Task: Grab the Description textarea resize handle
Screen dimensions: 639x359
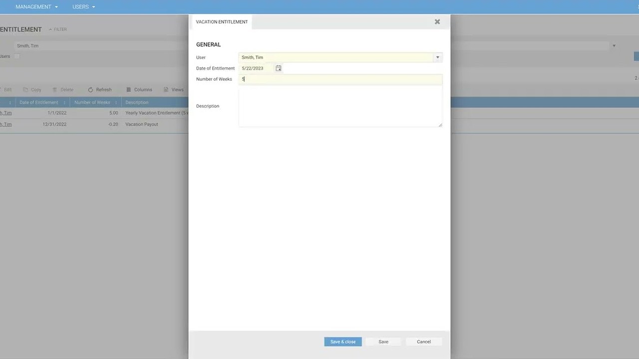Action: point(440,125)
